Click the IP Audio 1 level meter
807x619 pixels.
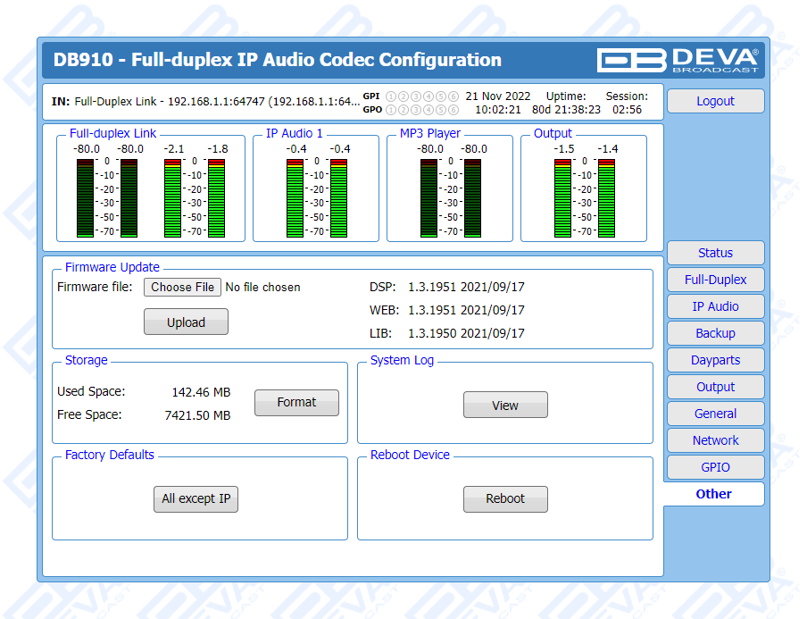(x=316, y=197)
